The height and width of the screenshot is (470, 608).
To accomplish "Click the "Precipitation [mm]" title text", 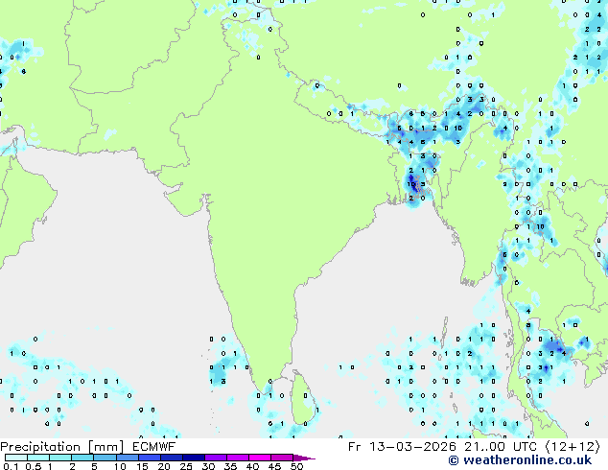I will pyautogui.click(x=61, y=447).
